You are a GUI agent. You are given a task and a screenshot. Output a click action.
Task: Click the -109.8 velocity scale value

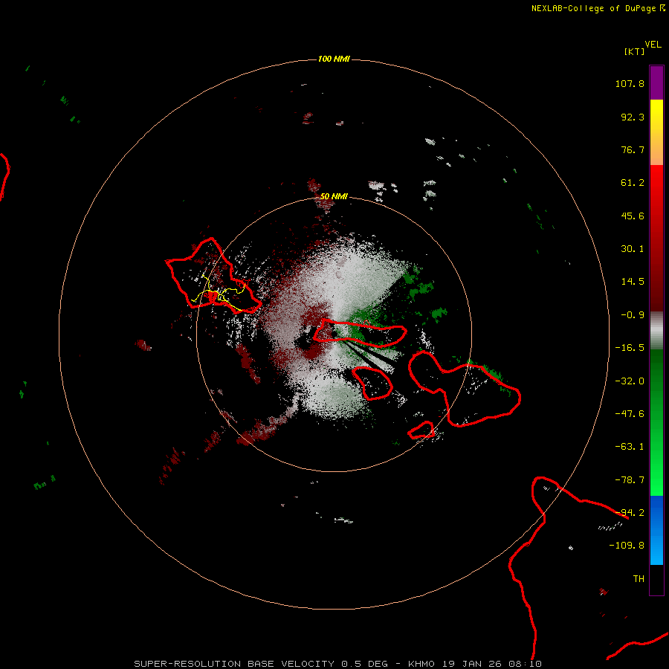tap(627, 546)
